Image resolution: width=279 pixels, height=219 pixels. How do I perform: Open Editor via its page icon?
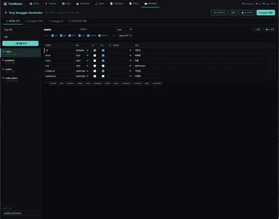[130, 3]
